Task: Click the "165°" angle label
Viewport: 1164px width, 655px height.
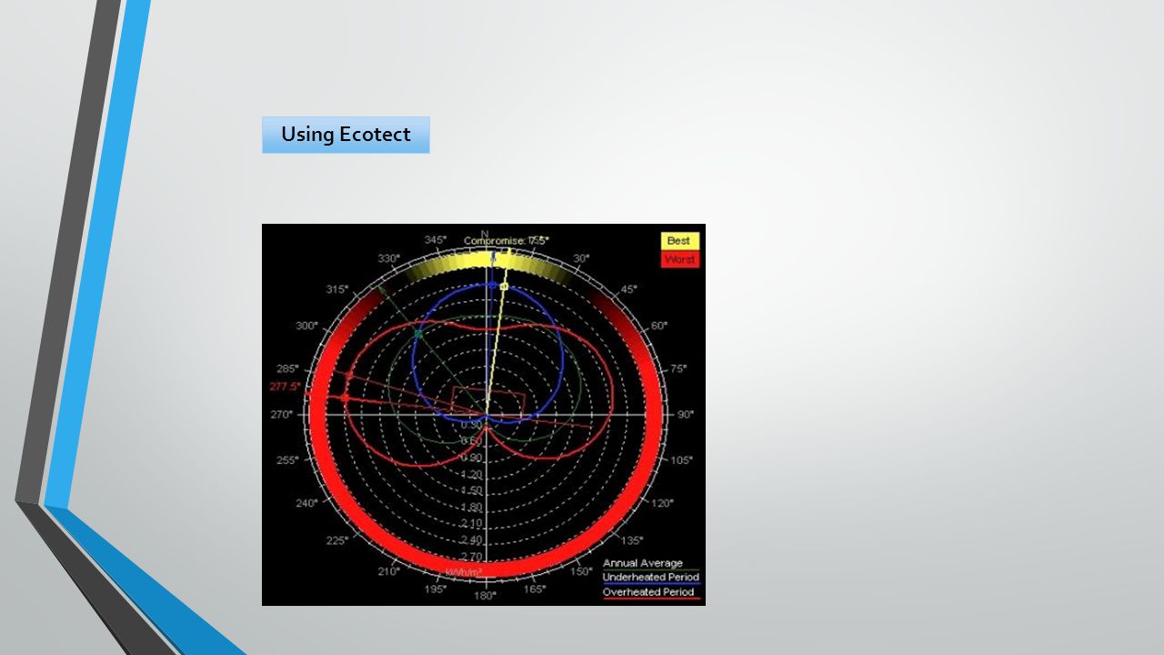Action: click(535, 589)
